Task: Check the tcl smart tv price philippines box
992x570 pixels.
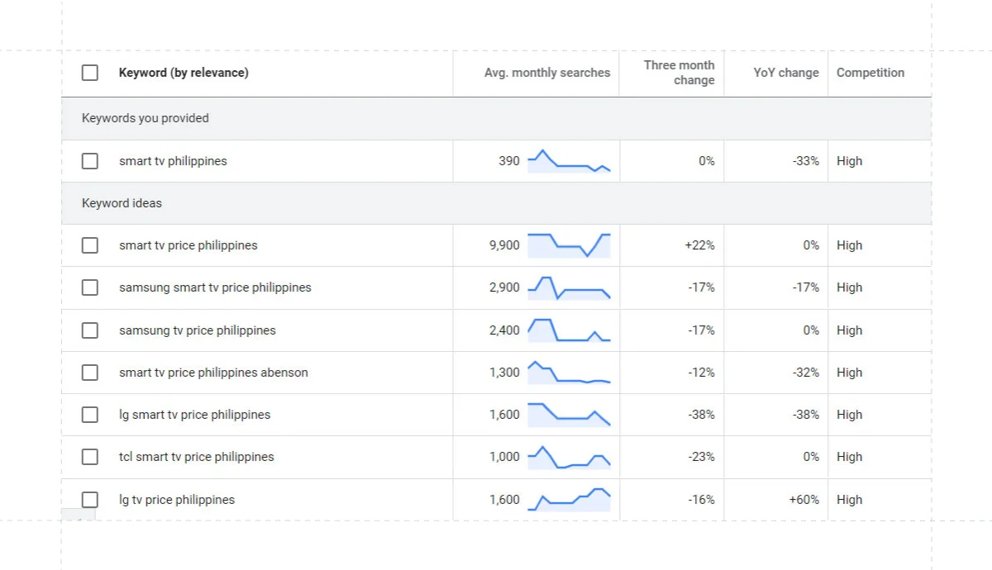Action: pos(90,457)
